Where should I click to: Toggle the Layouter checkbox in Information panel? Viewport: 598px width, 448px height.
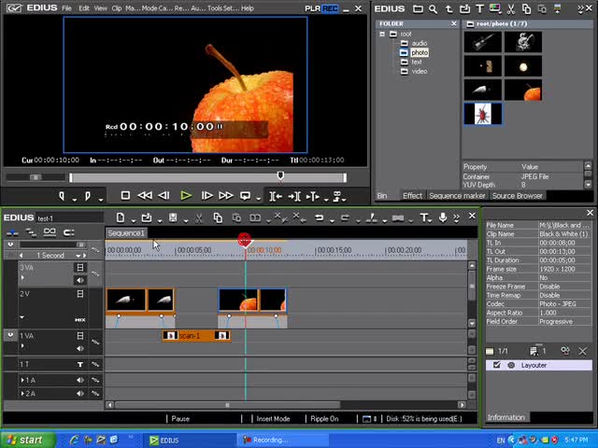tap(497, 365)
